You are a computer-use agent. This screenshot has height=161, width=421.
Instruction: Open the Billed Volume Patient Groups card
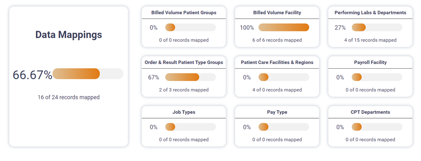point(184,27)
